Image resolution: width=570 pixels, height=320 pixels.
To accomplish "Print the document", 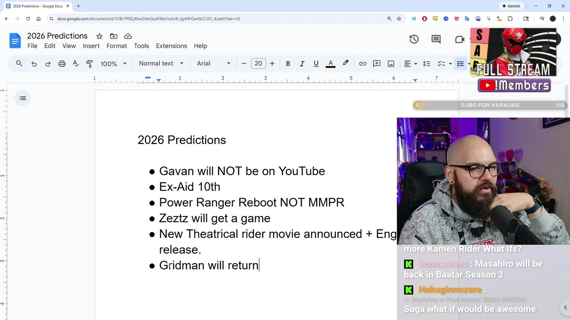I will click(x=62, y=64).
